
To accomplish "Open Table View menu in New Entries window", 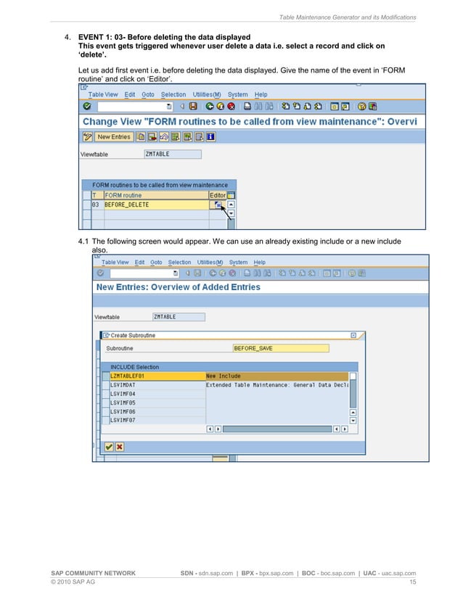I will click(x=115, y=262).
